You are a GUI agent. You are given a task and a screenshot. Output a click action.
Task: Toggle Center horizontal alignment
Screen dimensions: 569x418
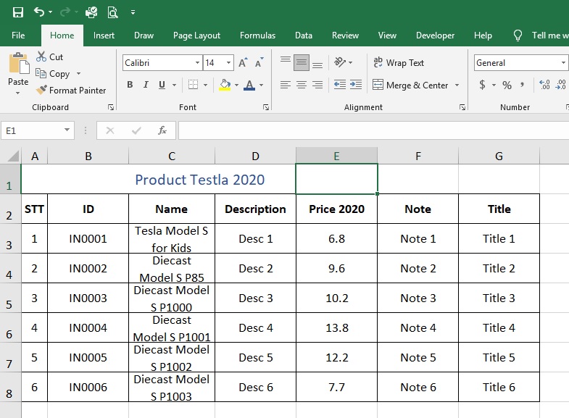coord(302,85)
